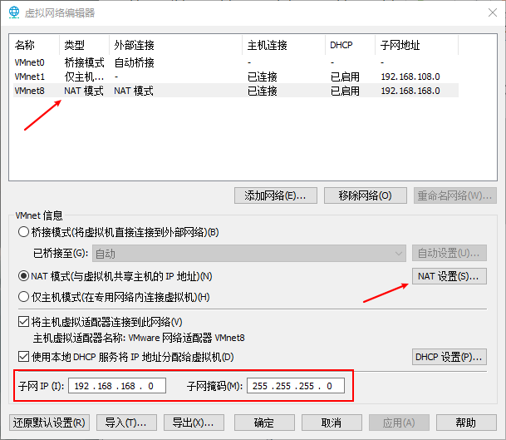Screen dimensions: 506x440
Task: Click 自动设置(U)... button
Action: (450, 253)
